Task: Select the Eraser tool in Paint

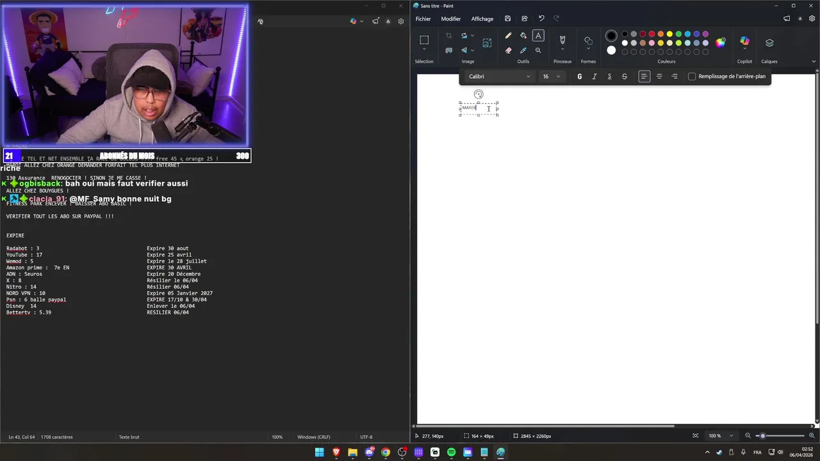Action: click(508, 50)
